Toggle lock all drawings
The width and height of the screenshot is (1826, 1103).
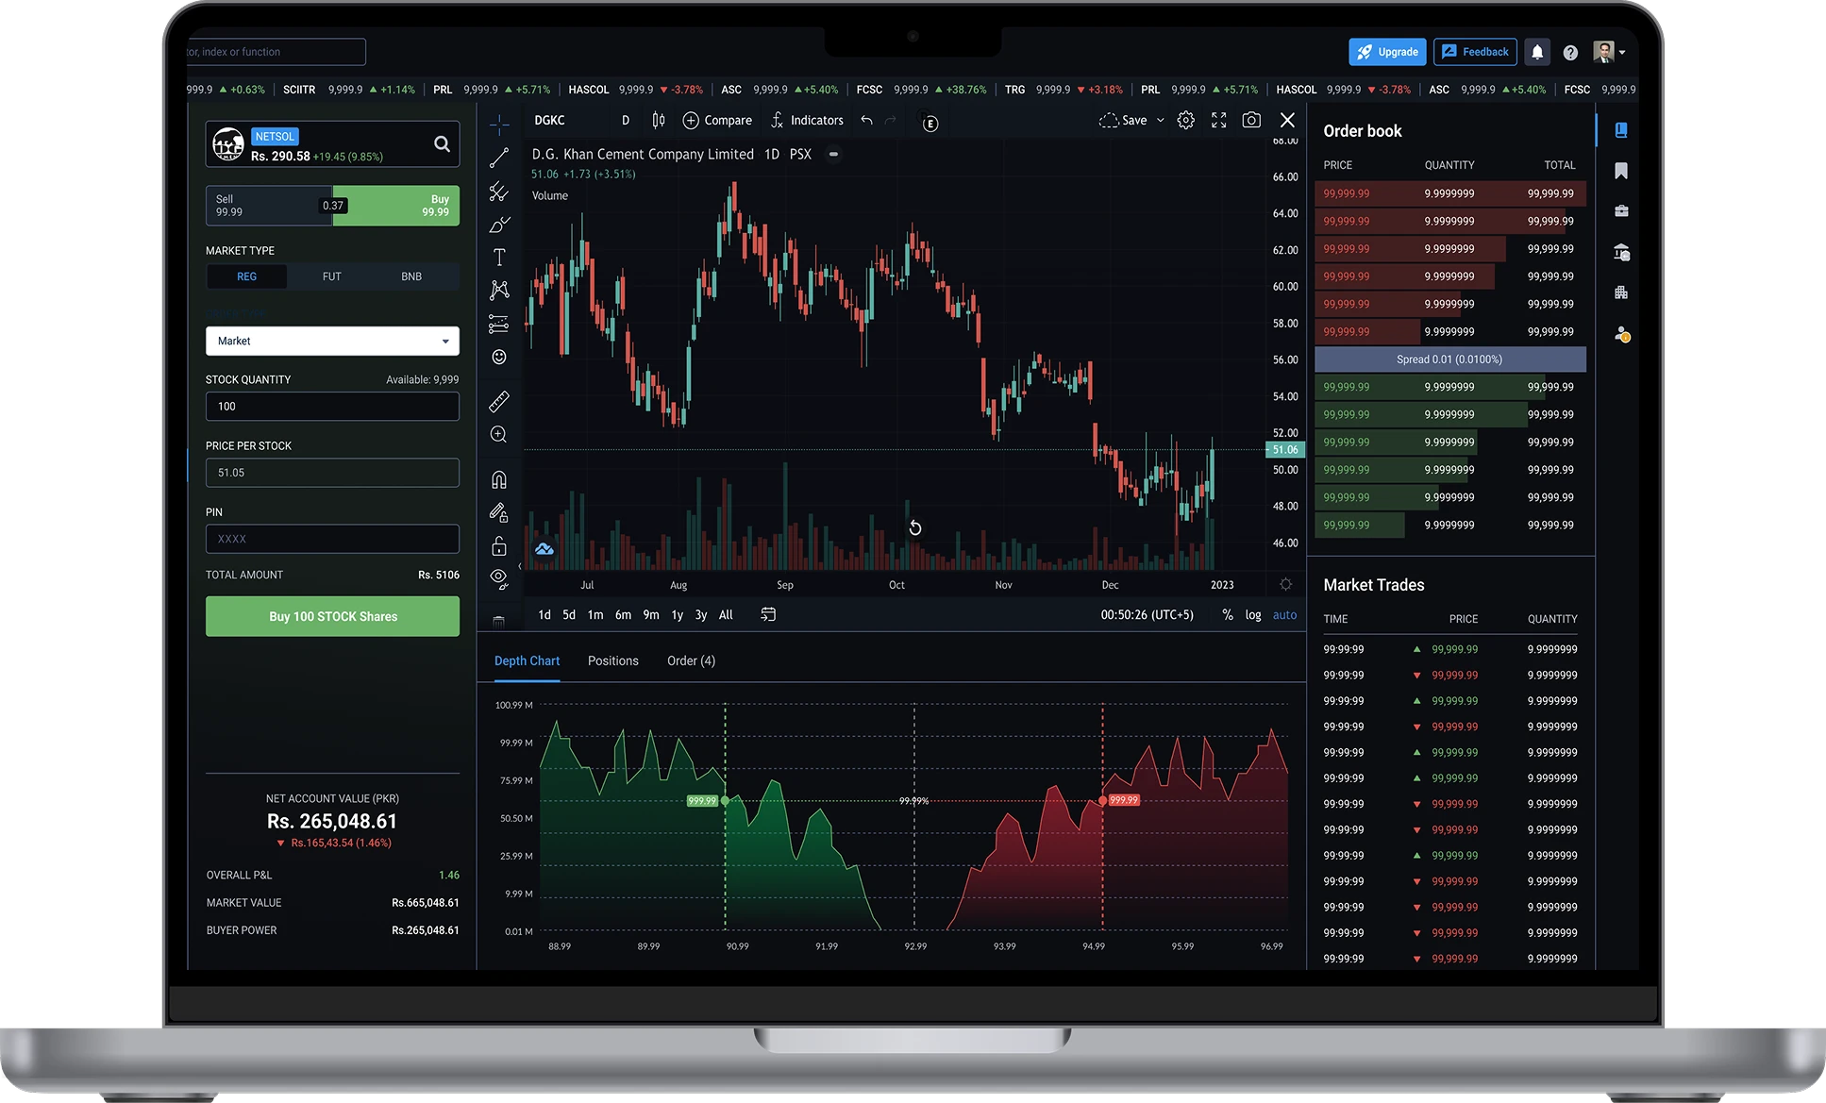click(499, 546)
